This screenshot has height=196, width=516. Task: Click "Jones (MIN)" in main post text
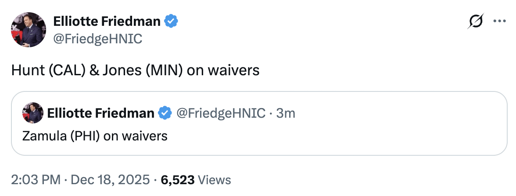(142, 70)
